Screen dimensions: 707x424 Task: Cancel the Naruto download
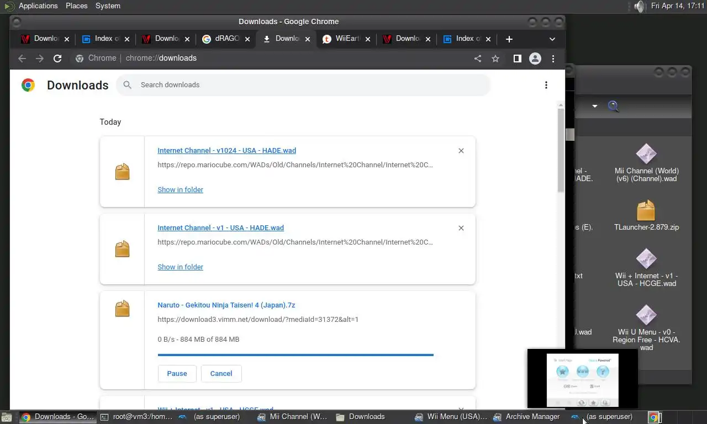(x=221, y=374)
